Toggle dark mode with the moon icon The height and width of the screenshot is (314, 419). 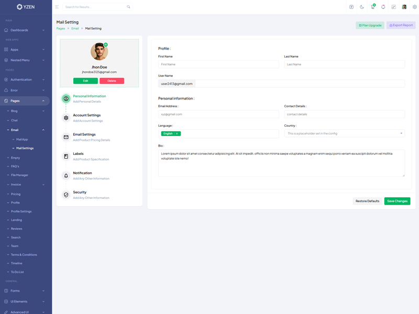[362, 7]
